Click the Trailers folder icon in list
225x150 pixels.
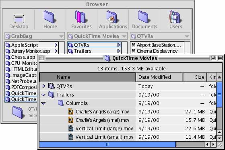click(51, 95)
